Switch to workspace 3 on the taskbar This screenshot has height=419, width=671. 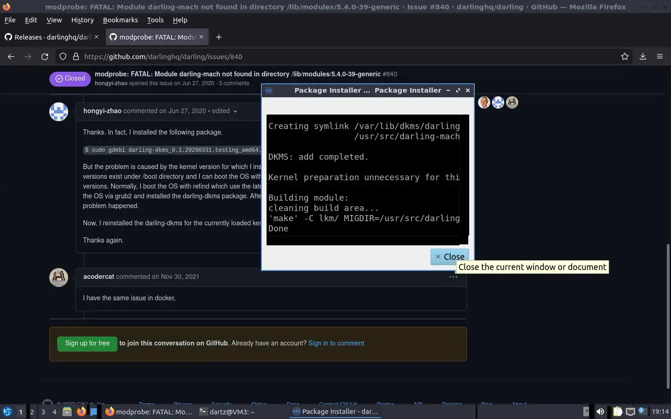click(x=43, y=412)
